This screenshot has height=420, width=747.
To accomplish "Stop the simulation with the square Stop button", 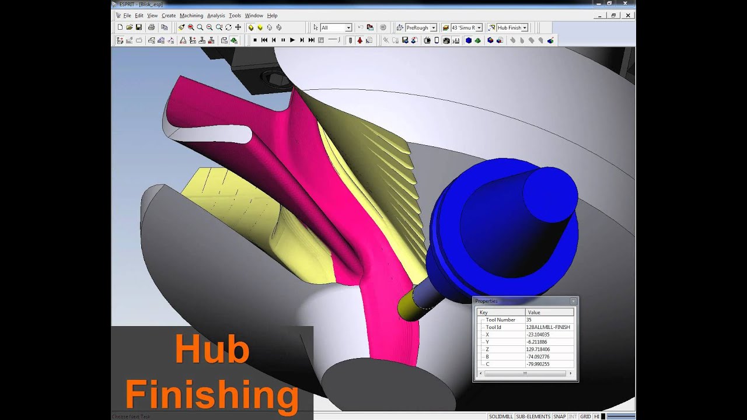I will point(255,40).
